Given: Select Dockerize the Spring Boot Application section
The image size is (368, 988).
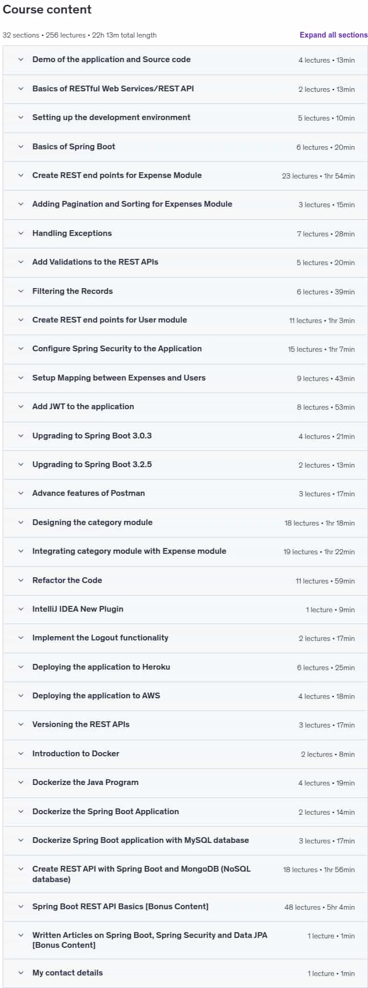Looking at the screenshot, I should pos(185,812).
